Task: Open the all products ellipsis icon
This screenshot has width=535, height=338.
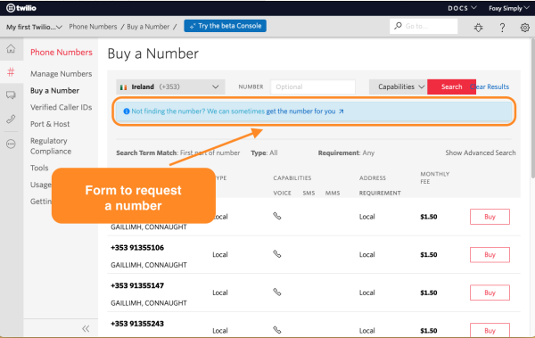Action: (x=11, y=144)
